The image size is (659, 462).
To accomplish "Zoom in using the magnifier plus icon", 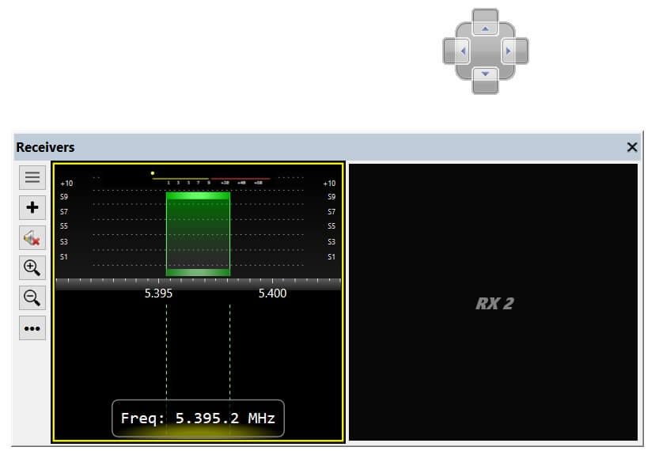I will click(32, 267).
